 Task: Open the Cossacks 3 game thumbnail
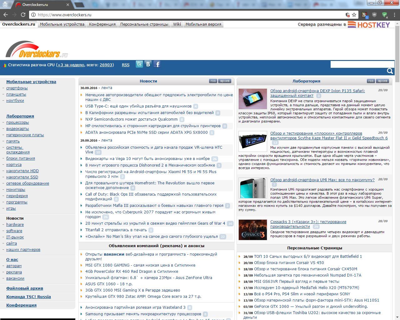[253, 230]
